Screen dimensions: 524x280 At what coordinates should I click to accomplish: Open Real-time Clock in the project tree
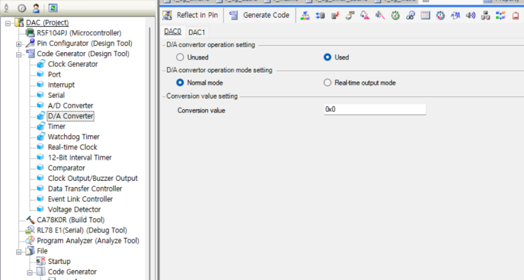(73, 147)
